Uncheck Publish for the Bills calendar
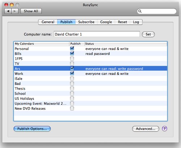This screenshot has height=148, width=181. tap(72, 53)
